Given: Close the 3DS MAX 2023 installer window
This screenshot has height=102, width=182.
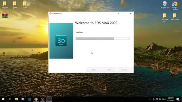Looking at the screenshot, I should [x=131, y=13].
